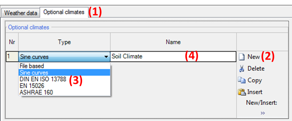Select the Optional climates tab
The height and width of the screenshot is (121, 292).
pyautogui.click(x=64, y=12)
